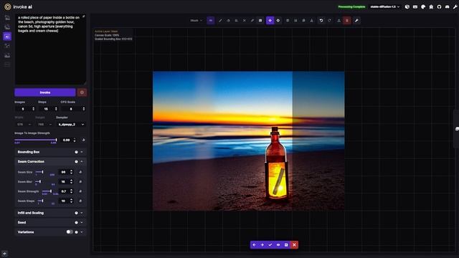Switch to the Nodes sidebar tab
This screenshot has width=459, height=258.
coord(7,46)
